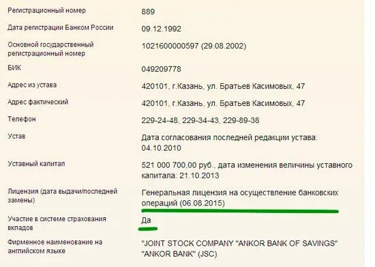Screen dimensions: 375x267
Task: Click the Телефон label
Action: tap(22, 119)
